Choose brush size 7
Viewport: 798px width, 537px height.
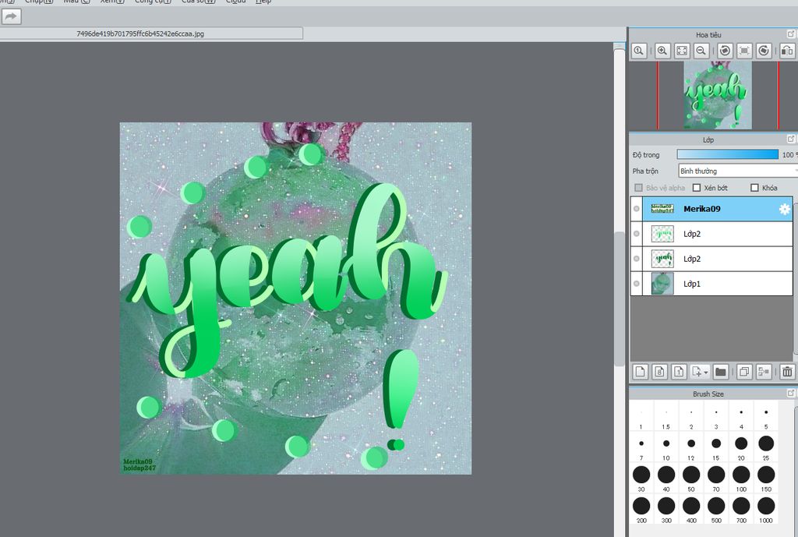click(641, 448)
